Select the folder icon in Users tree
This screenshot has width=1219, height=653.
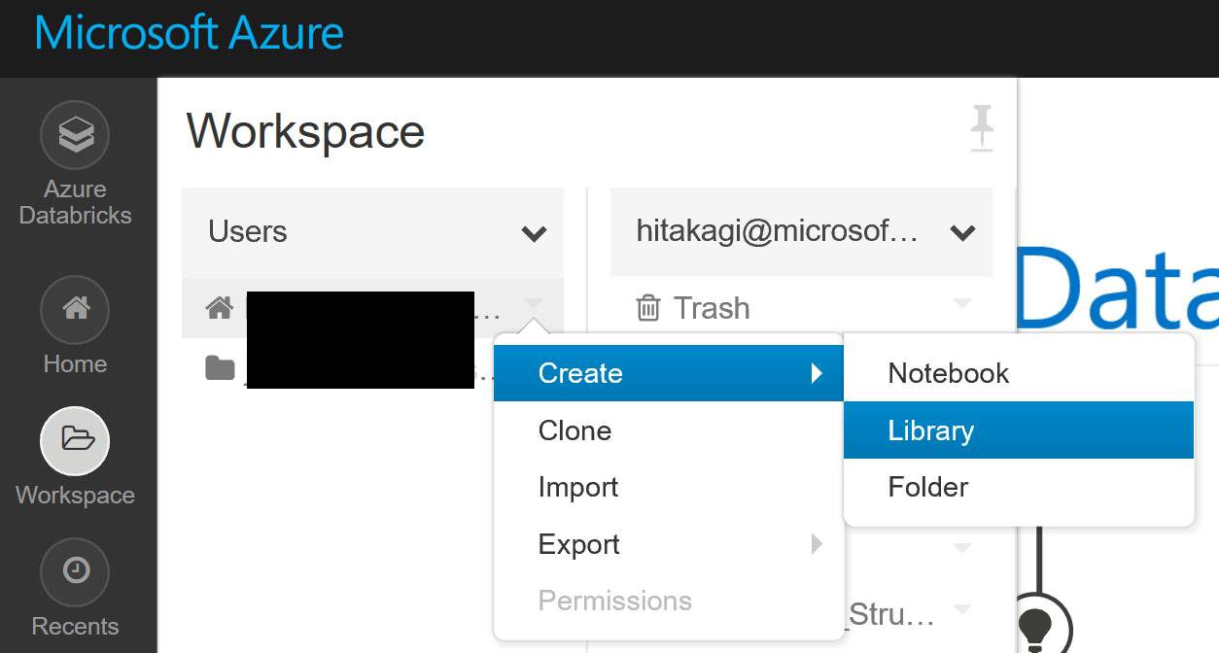click(x=221, y=368)
